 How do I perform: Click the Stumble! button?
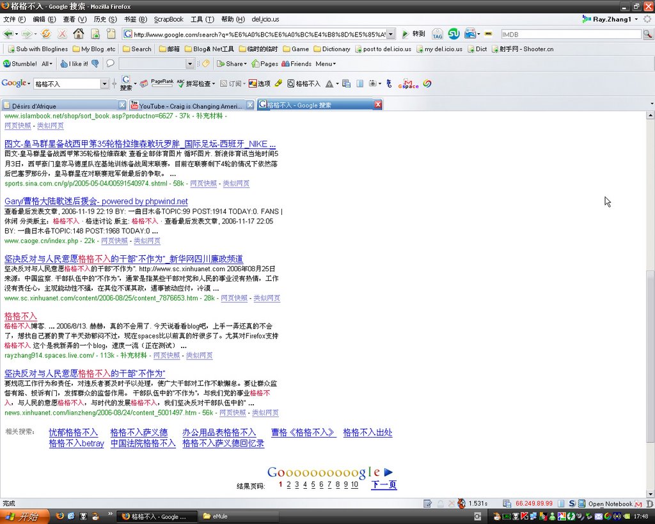click(x=20, y=63)
